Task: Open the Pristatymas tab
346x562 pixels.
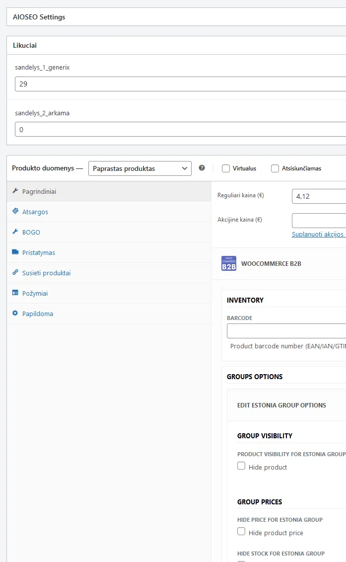Action: click(39, 252)
